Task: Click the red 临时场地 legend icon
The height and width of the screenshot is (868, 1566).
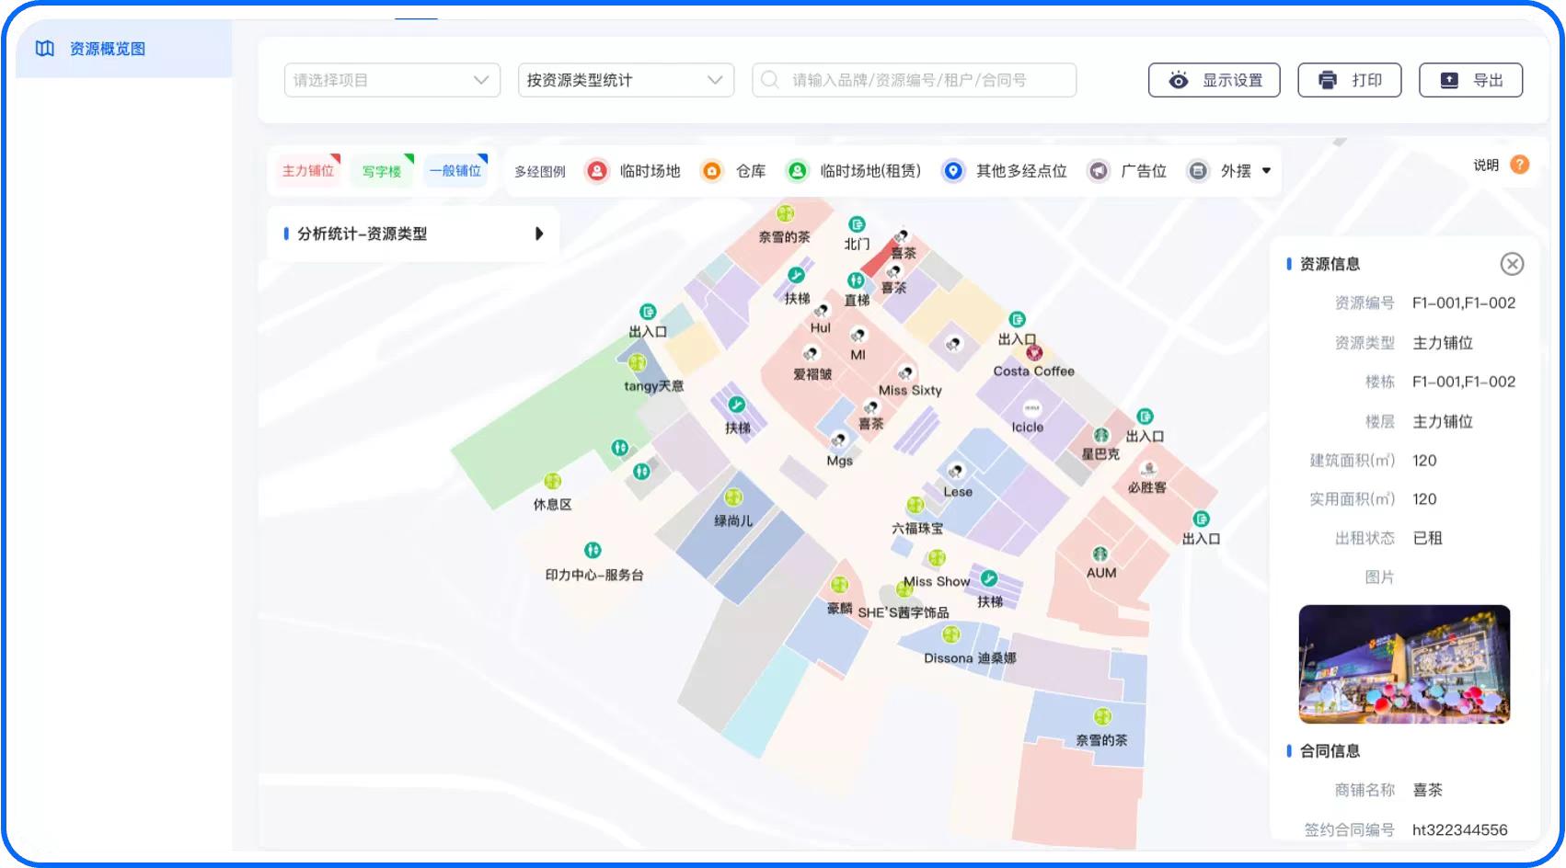Action: (597, 171)
